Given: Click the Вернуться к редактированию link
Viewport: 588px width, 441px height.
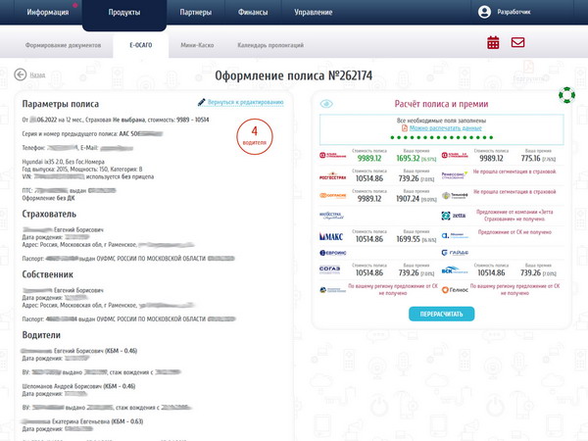Looking at the screenshot, I should 245,101.
